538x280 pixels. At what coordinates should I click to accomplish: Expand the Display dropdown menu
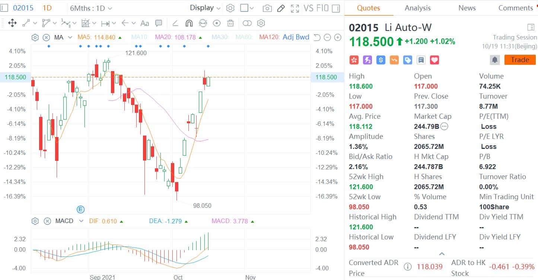click(205, 8)
